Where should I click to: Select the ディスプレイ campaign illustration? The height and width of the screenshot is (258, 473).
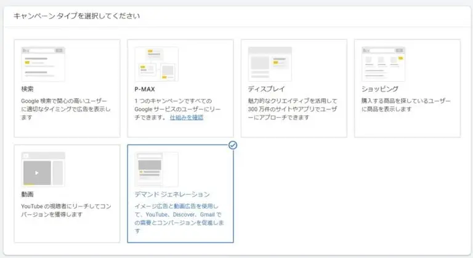(x=270, y=64)
